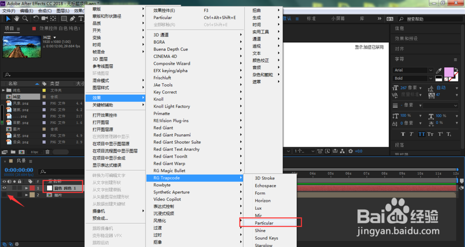Select the Hand tool
The image size is (465, 247).
(x=17, y=19)
